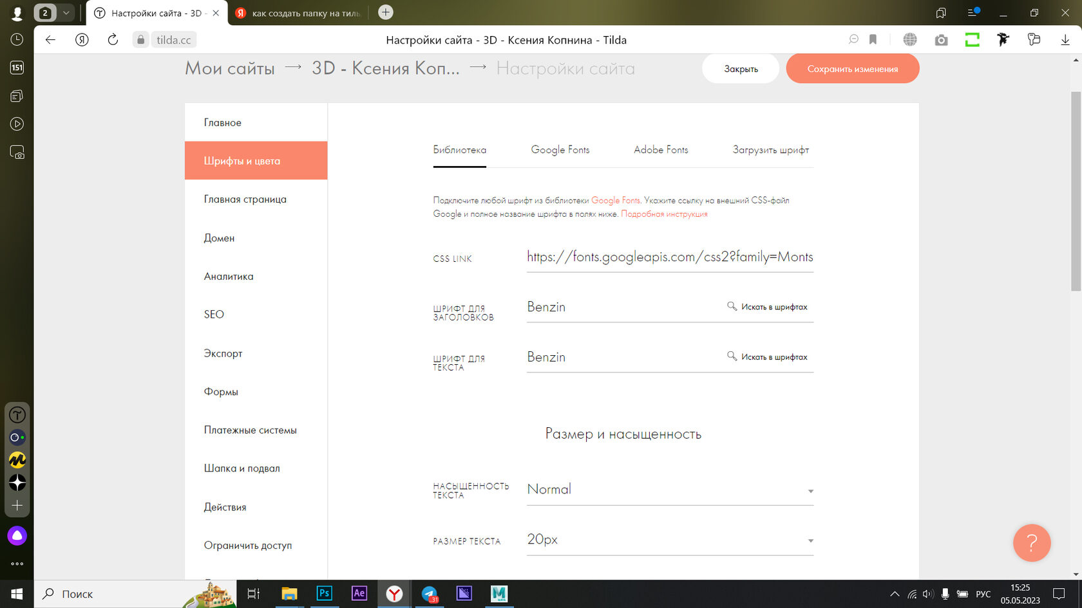Open Photoshop from the taskbar

coord(324,593)
